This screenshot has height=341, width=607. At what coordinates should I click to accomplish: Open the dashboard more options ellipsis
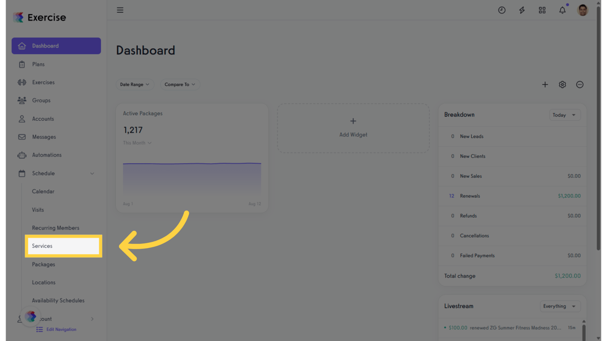pyautogui.click(x=579, y=84)
